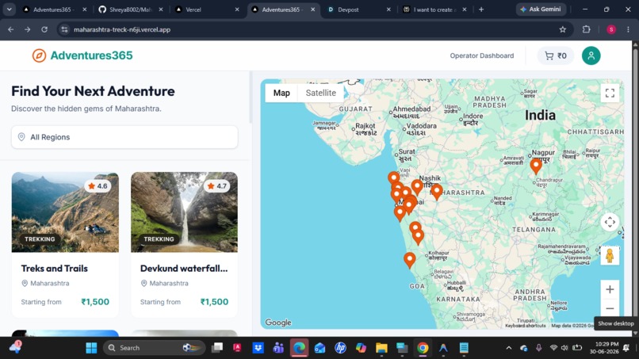The width and height of the screenshot is (639, 359).
Task: Click the Devkund waterfall photo thumbnail
Action: [x=184, y=212]
